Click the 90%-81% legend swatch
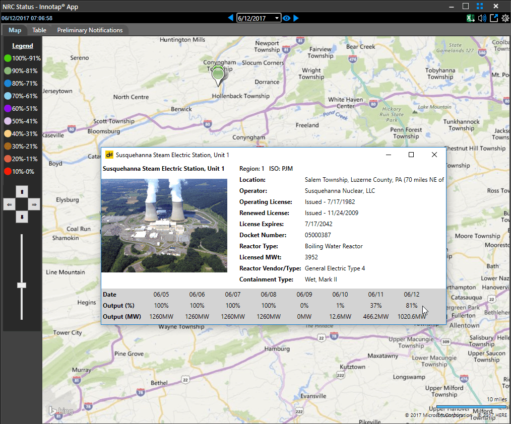Viewport: 511px width, 424px height. click(x=8, y=71)
